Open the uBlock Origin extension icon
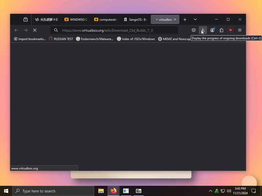The image size is (262, 196). coord(231,30)
